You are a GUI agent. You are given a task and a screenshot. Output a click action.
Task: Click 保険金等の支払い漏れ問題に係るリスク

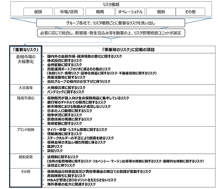coord(76,142)
